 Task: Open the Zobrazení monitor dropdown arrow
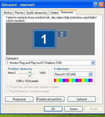pos(93,63)
